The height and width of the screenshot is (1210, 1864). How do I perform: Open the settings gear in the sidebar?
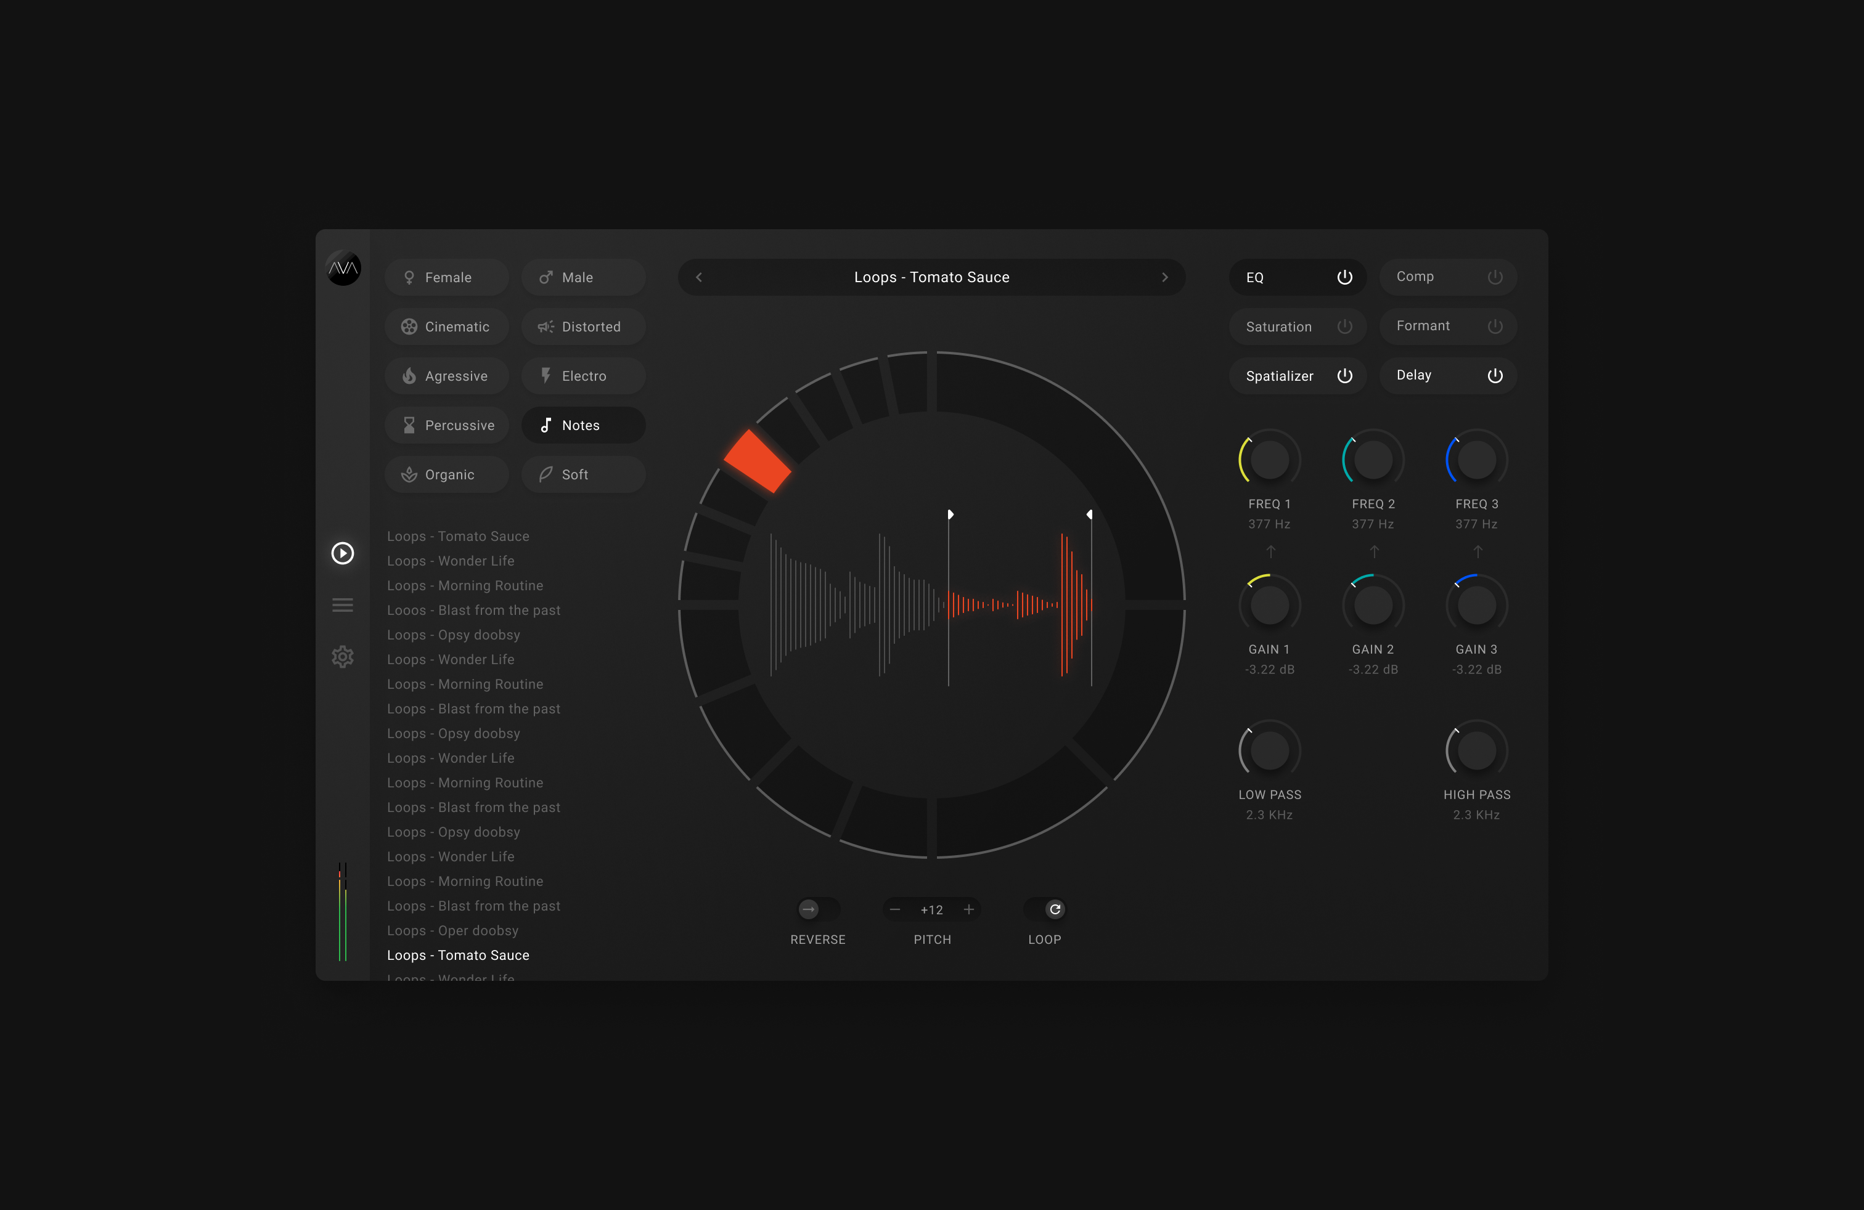click(x=342, y=657)
